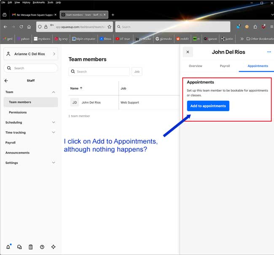Close the Team members tab

(105, 15)
